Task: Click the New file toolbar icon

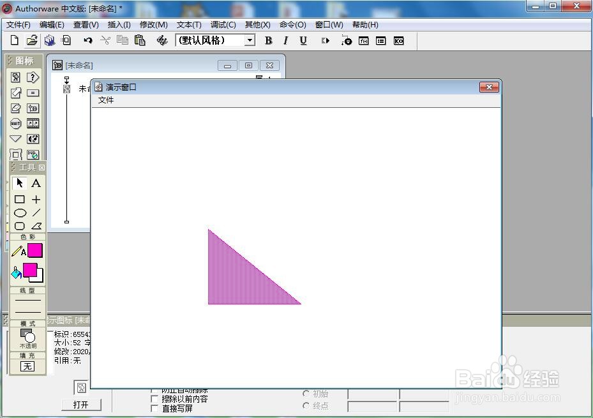Action: [x=15, y=40]
